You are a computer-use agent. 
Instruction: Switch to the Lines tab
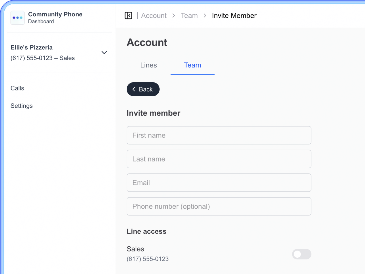click(148, 65)
